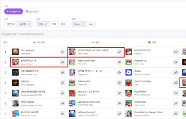Select the 대한민국 country option
The image size is (186, 119).
coord(11,24)
